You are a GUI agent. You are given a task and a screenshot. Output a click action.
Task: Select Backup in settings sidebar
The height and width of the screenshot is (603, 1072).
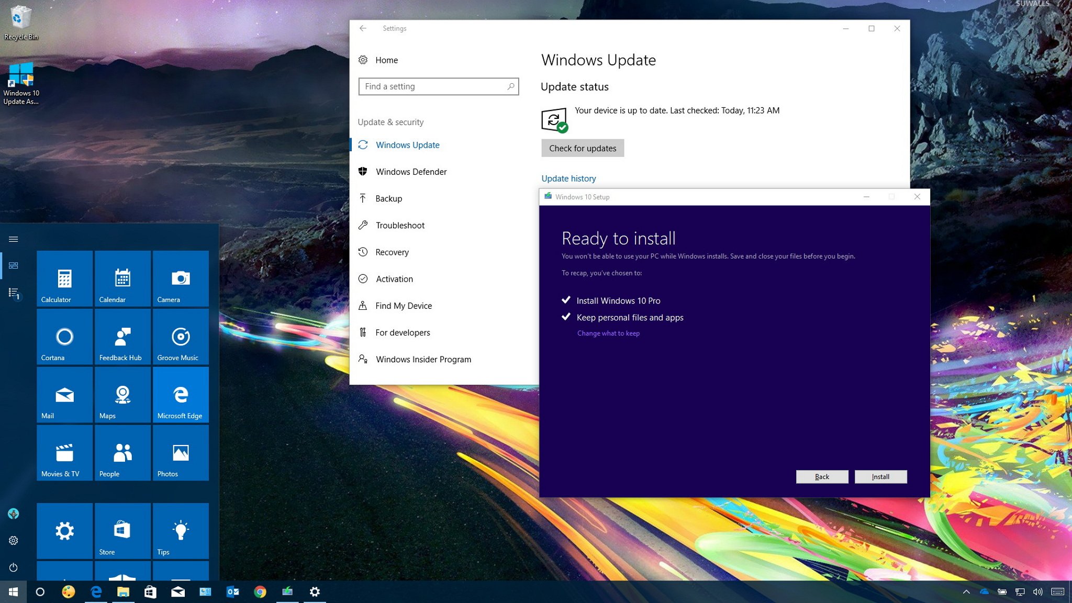389,198
